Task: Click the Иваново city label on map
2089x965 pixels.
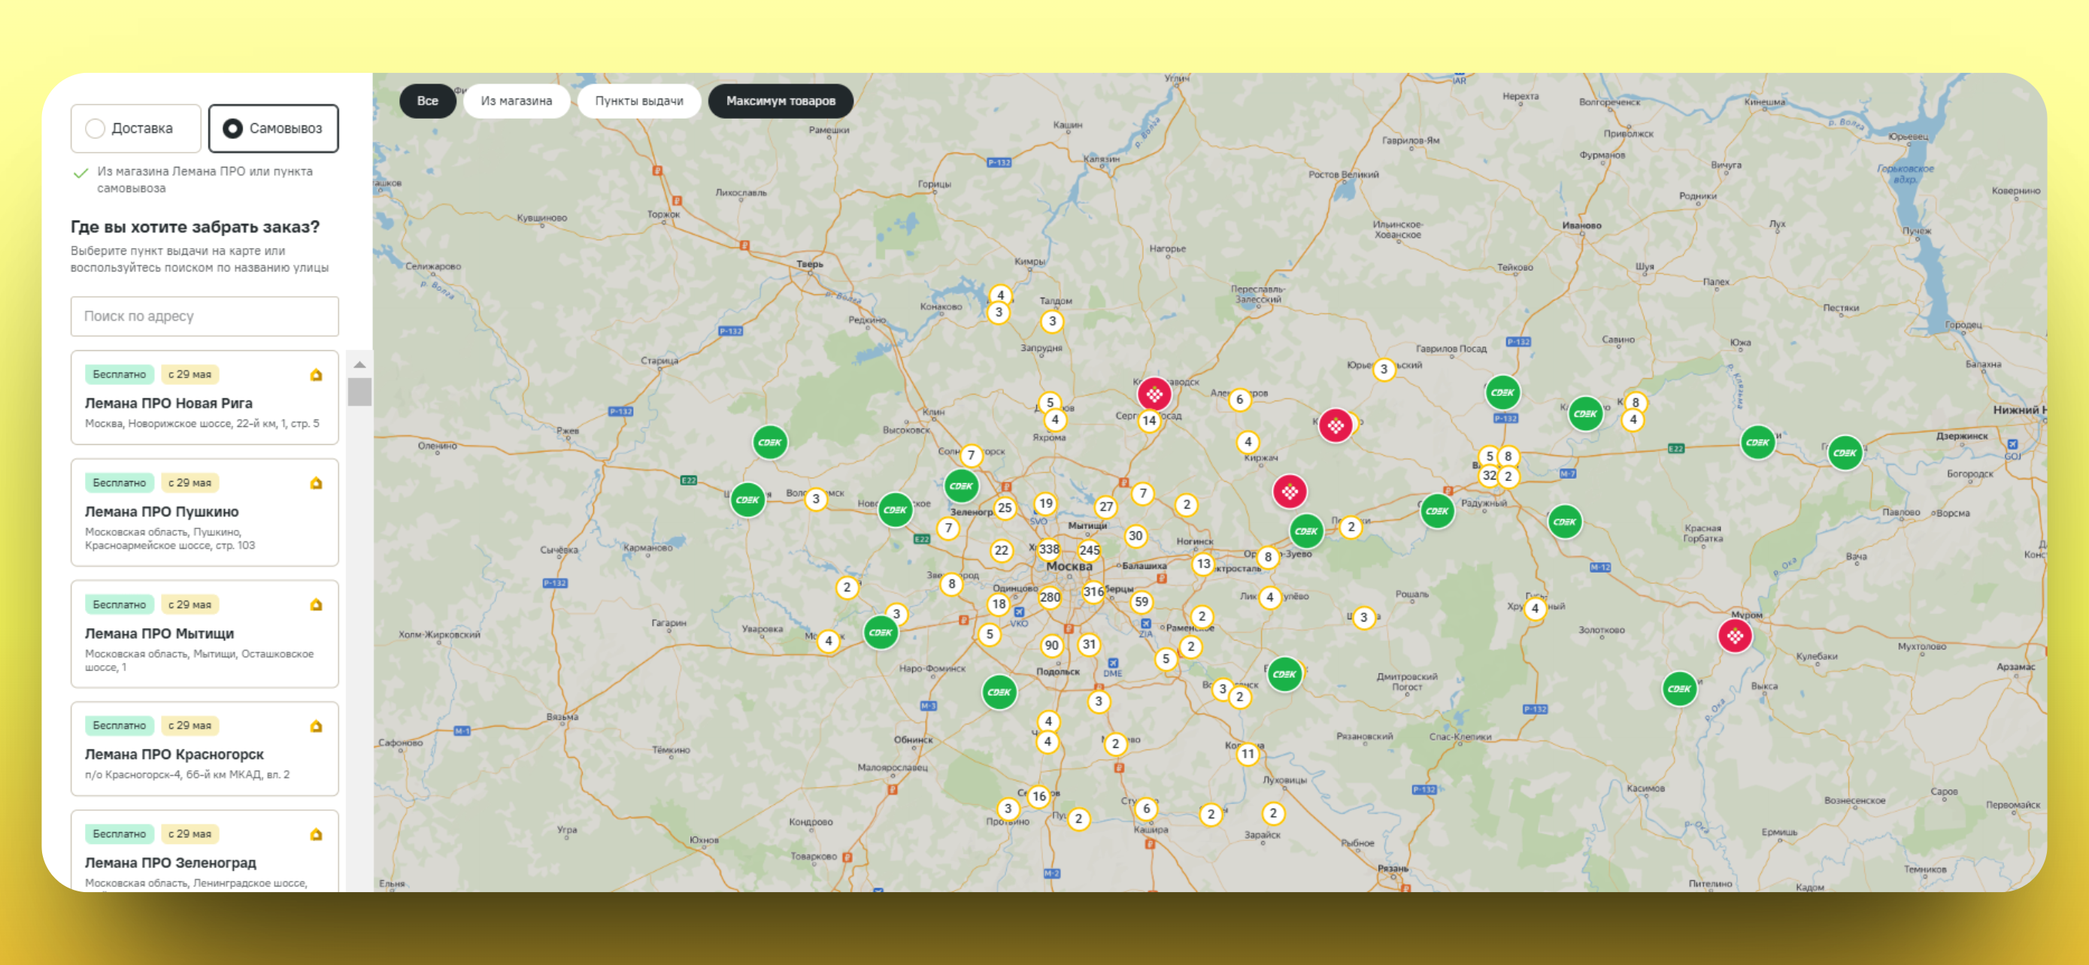Action: tap(1582, 225)
